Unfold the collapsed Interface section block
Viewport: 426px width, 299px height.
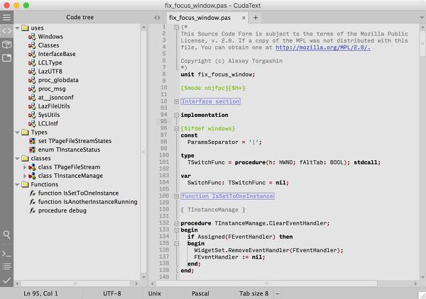(177, 101)
